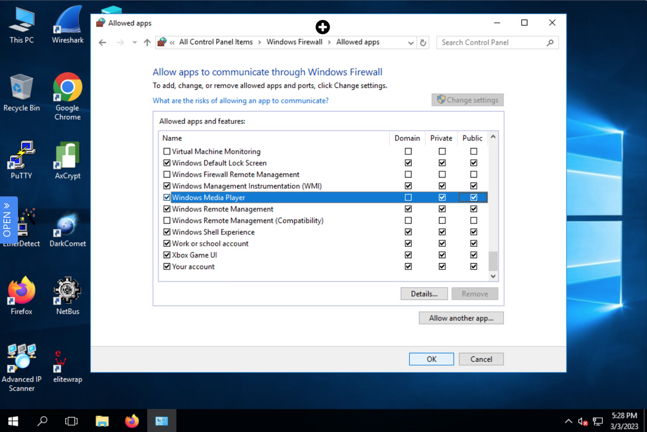Open AxCrypt desktop shortcut
Viewport: 647px width, 432px height.
68,160
